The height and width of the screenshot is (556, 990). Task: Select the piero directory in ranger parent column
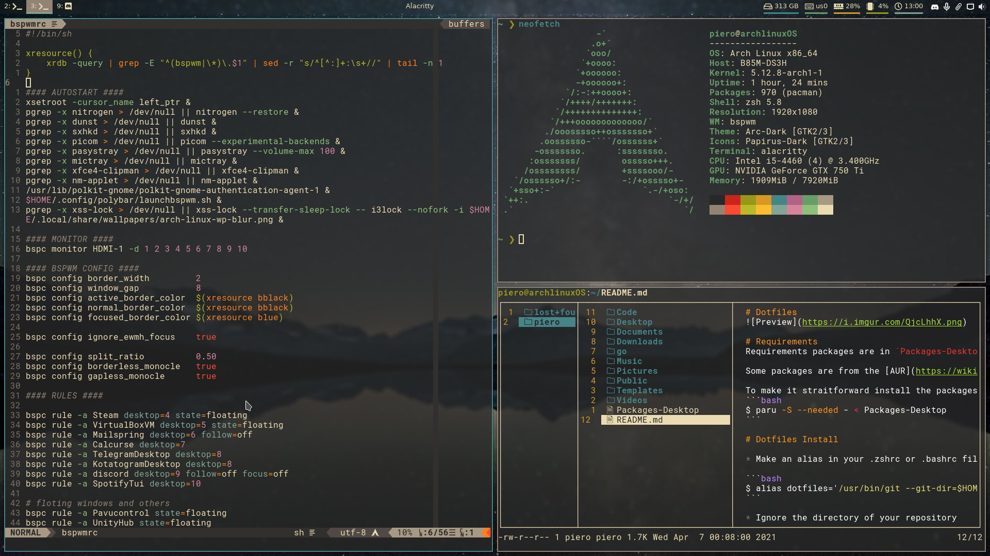pyautogui.click(x=547, y=322)
